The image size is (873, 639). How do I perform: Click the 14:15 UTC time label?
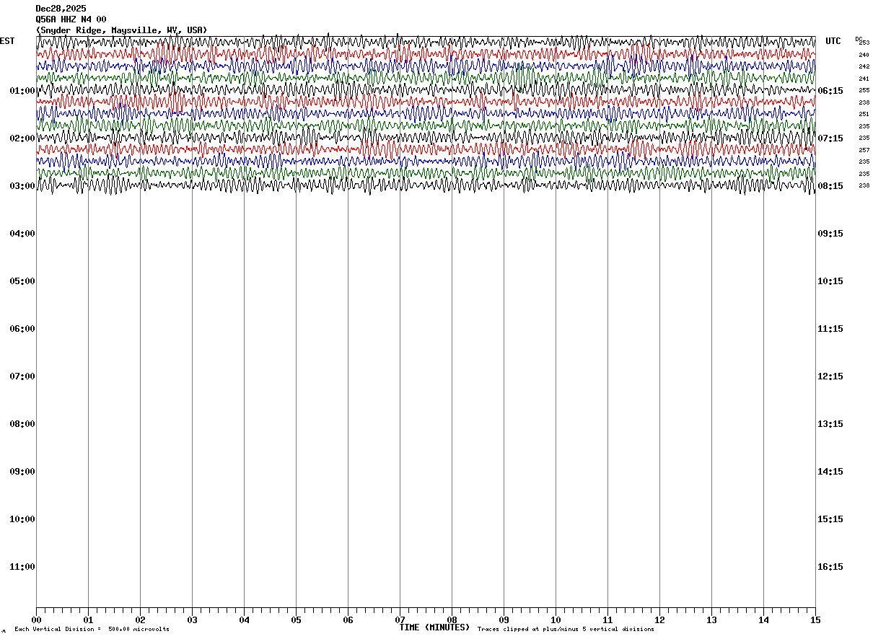830,472
